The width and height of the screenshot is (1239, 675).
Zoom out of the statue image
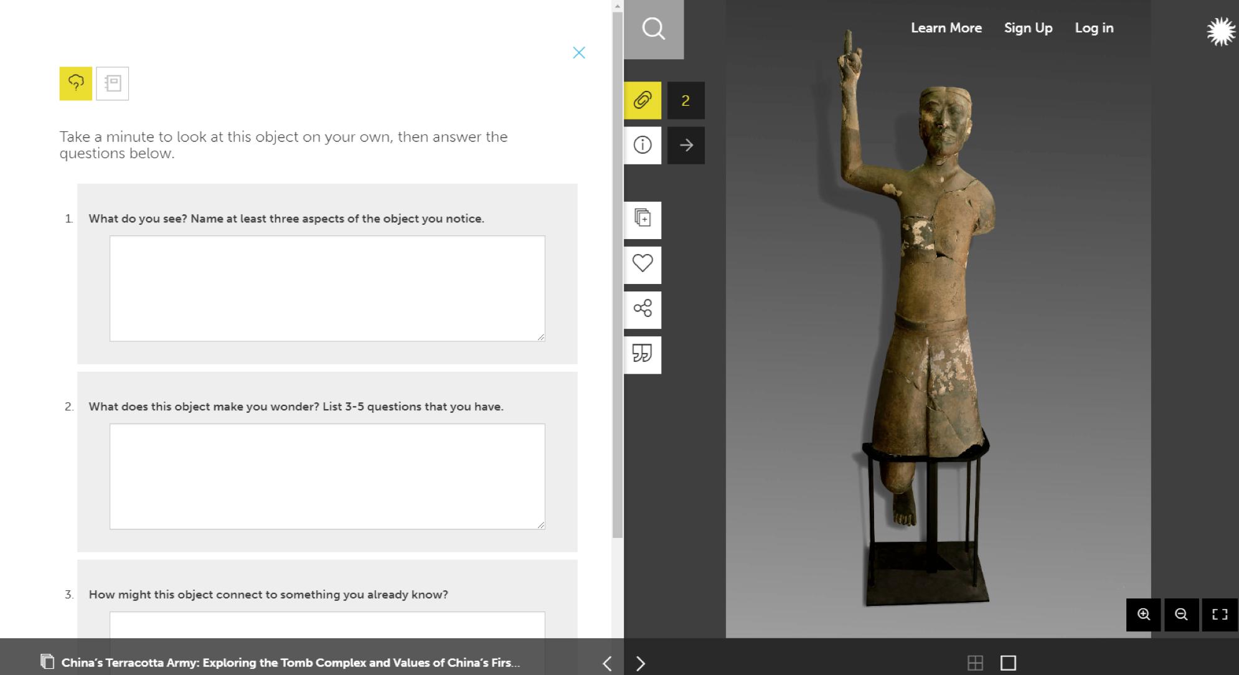point(1181,615)
